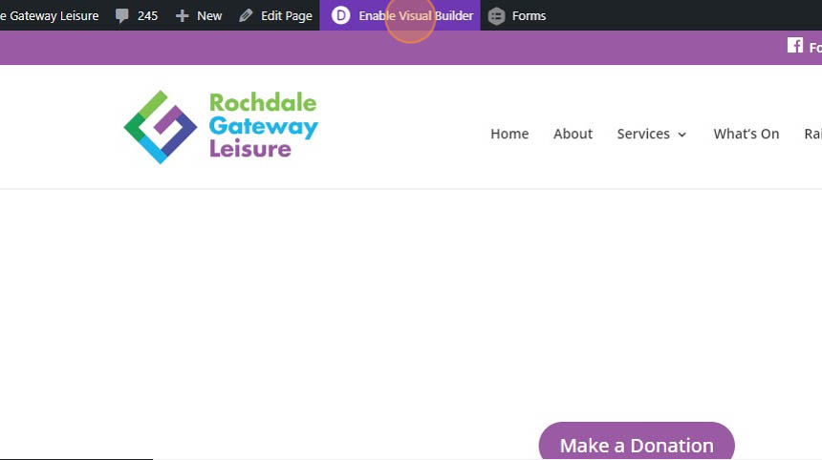Screen dimensions: 822x460
Task: Open the New content menu
Action: tap(209, 15)
